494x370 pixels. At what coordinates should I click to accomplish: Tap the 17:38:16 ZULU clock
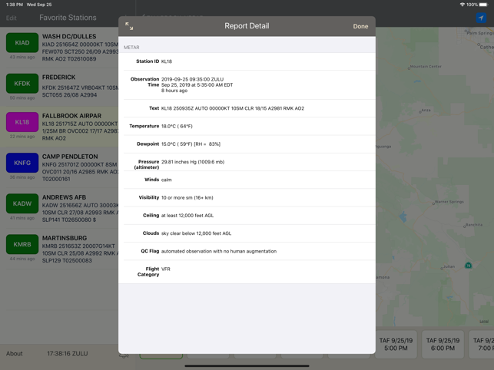[x=68, y=354]
